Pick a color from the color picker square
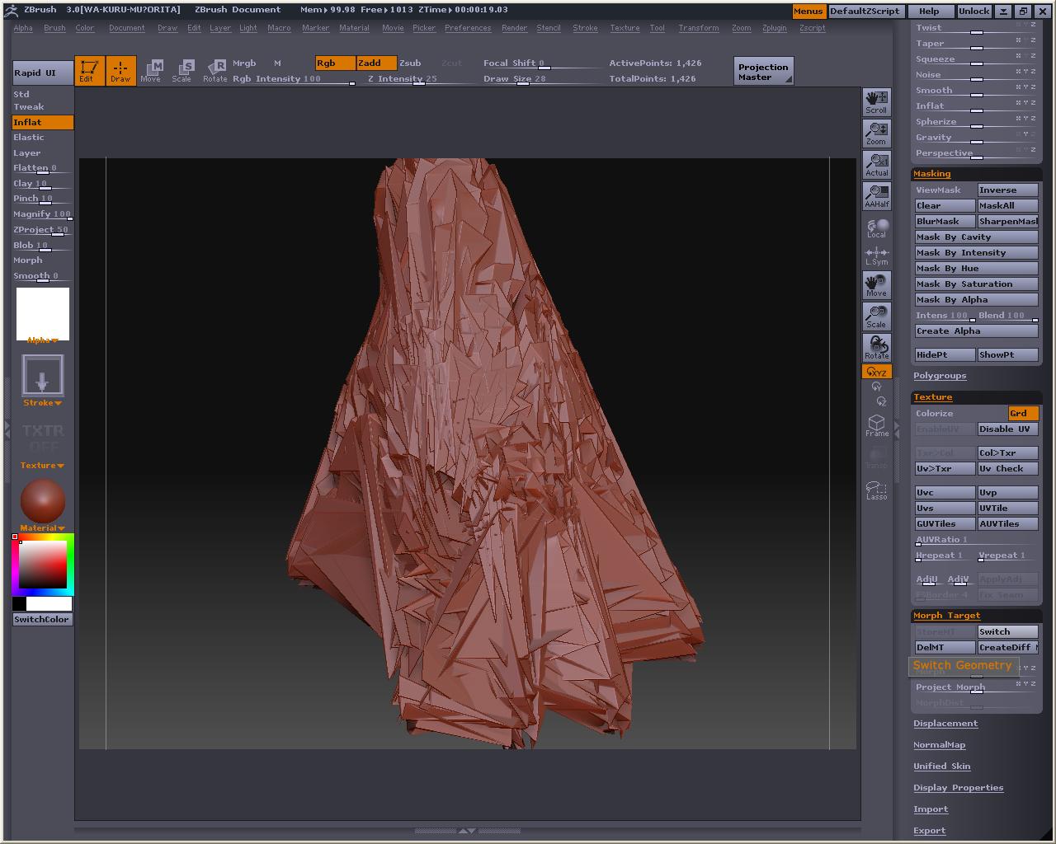The height and width of the screenshot is (844, 1056). (43, 565)
